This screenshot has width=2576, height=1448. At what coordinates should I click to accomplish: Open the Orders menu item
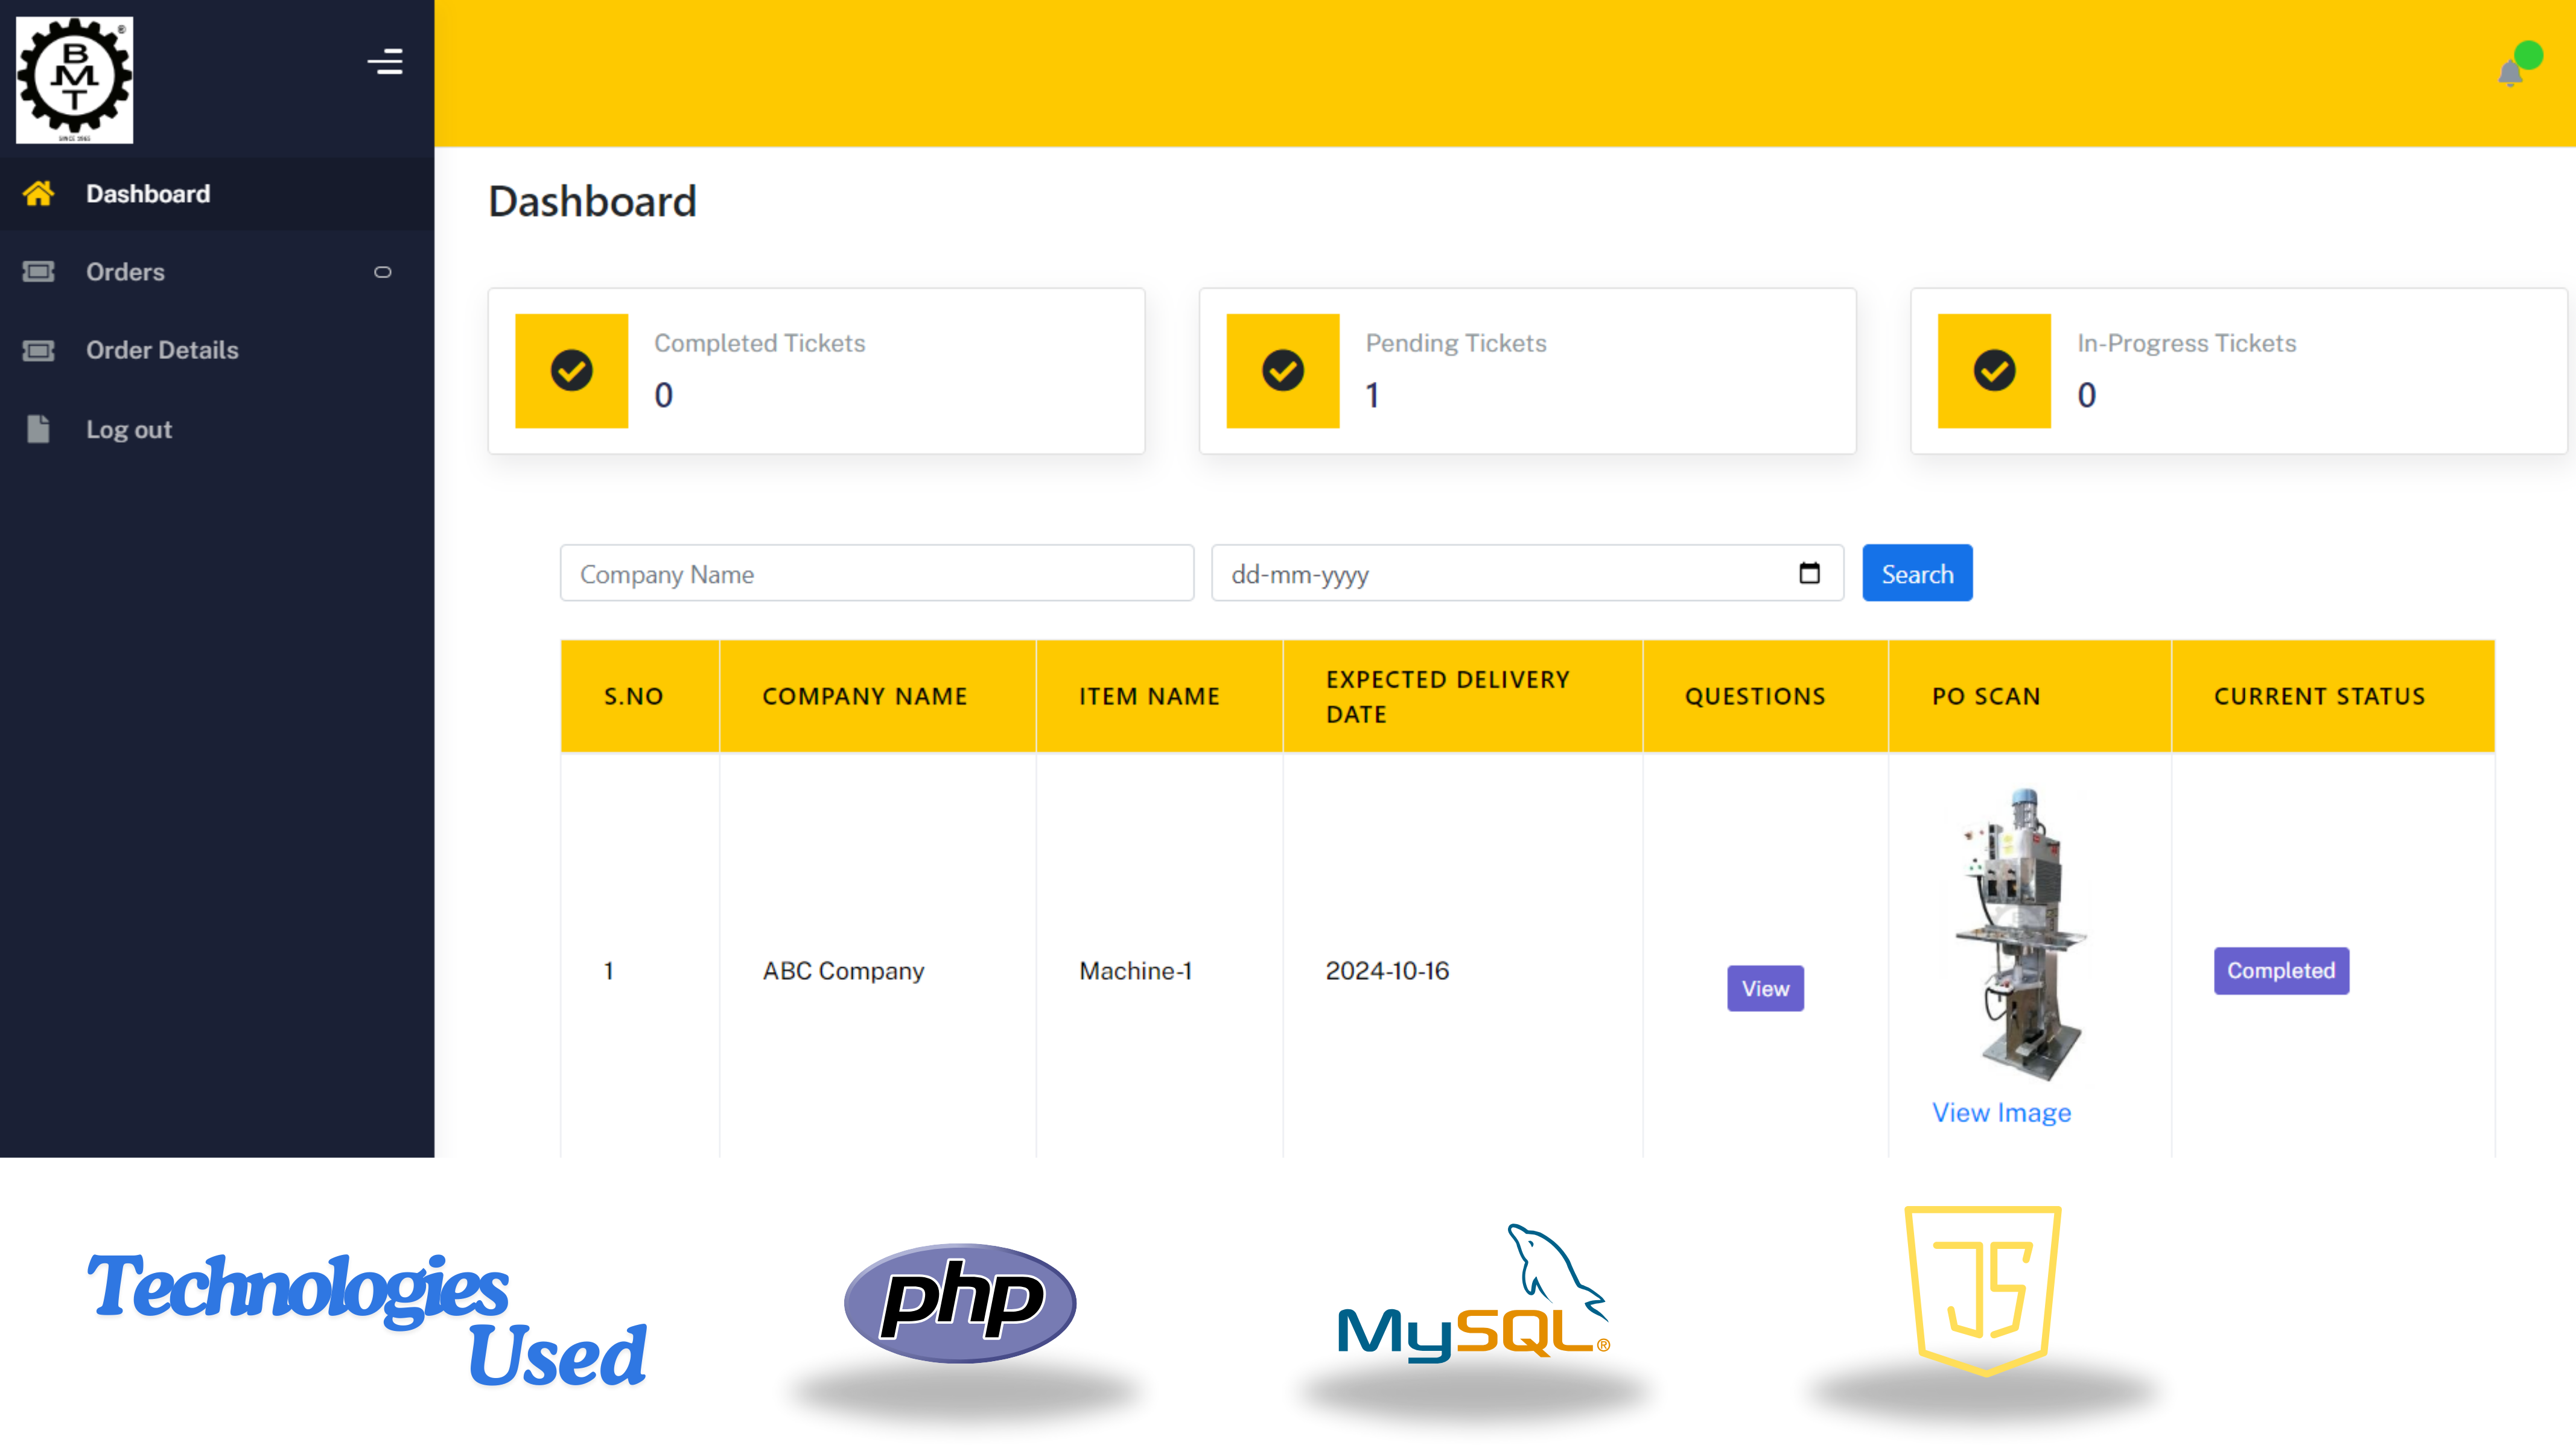[x=125, y=272]
